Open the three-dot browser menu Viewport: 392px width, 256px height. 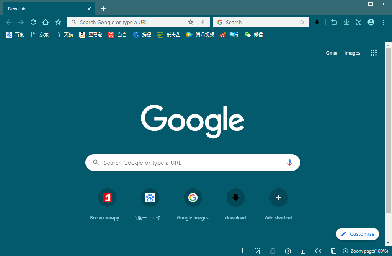tap(383, 22)
